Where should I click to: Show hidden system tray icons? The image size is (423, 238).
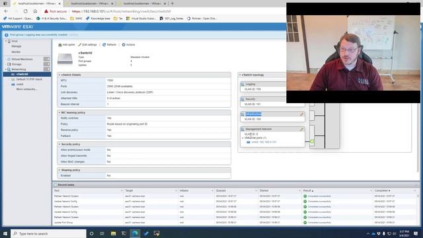click(x=368, y=233)
